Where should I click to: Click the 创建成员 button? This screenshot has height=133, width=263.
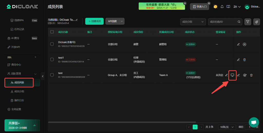coord(94,21)
